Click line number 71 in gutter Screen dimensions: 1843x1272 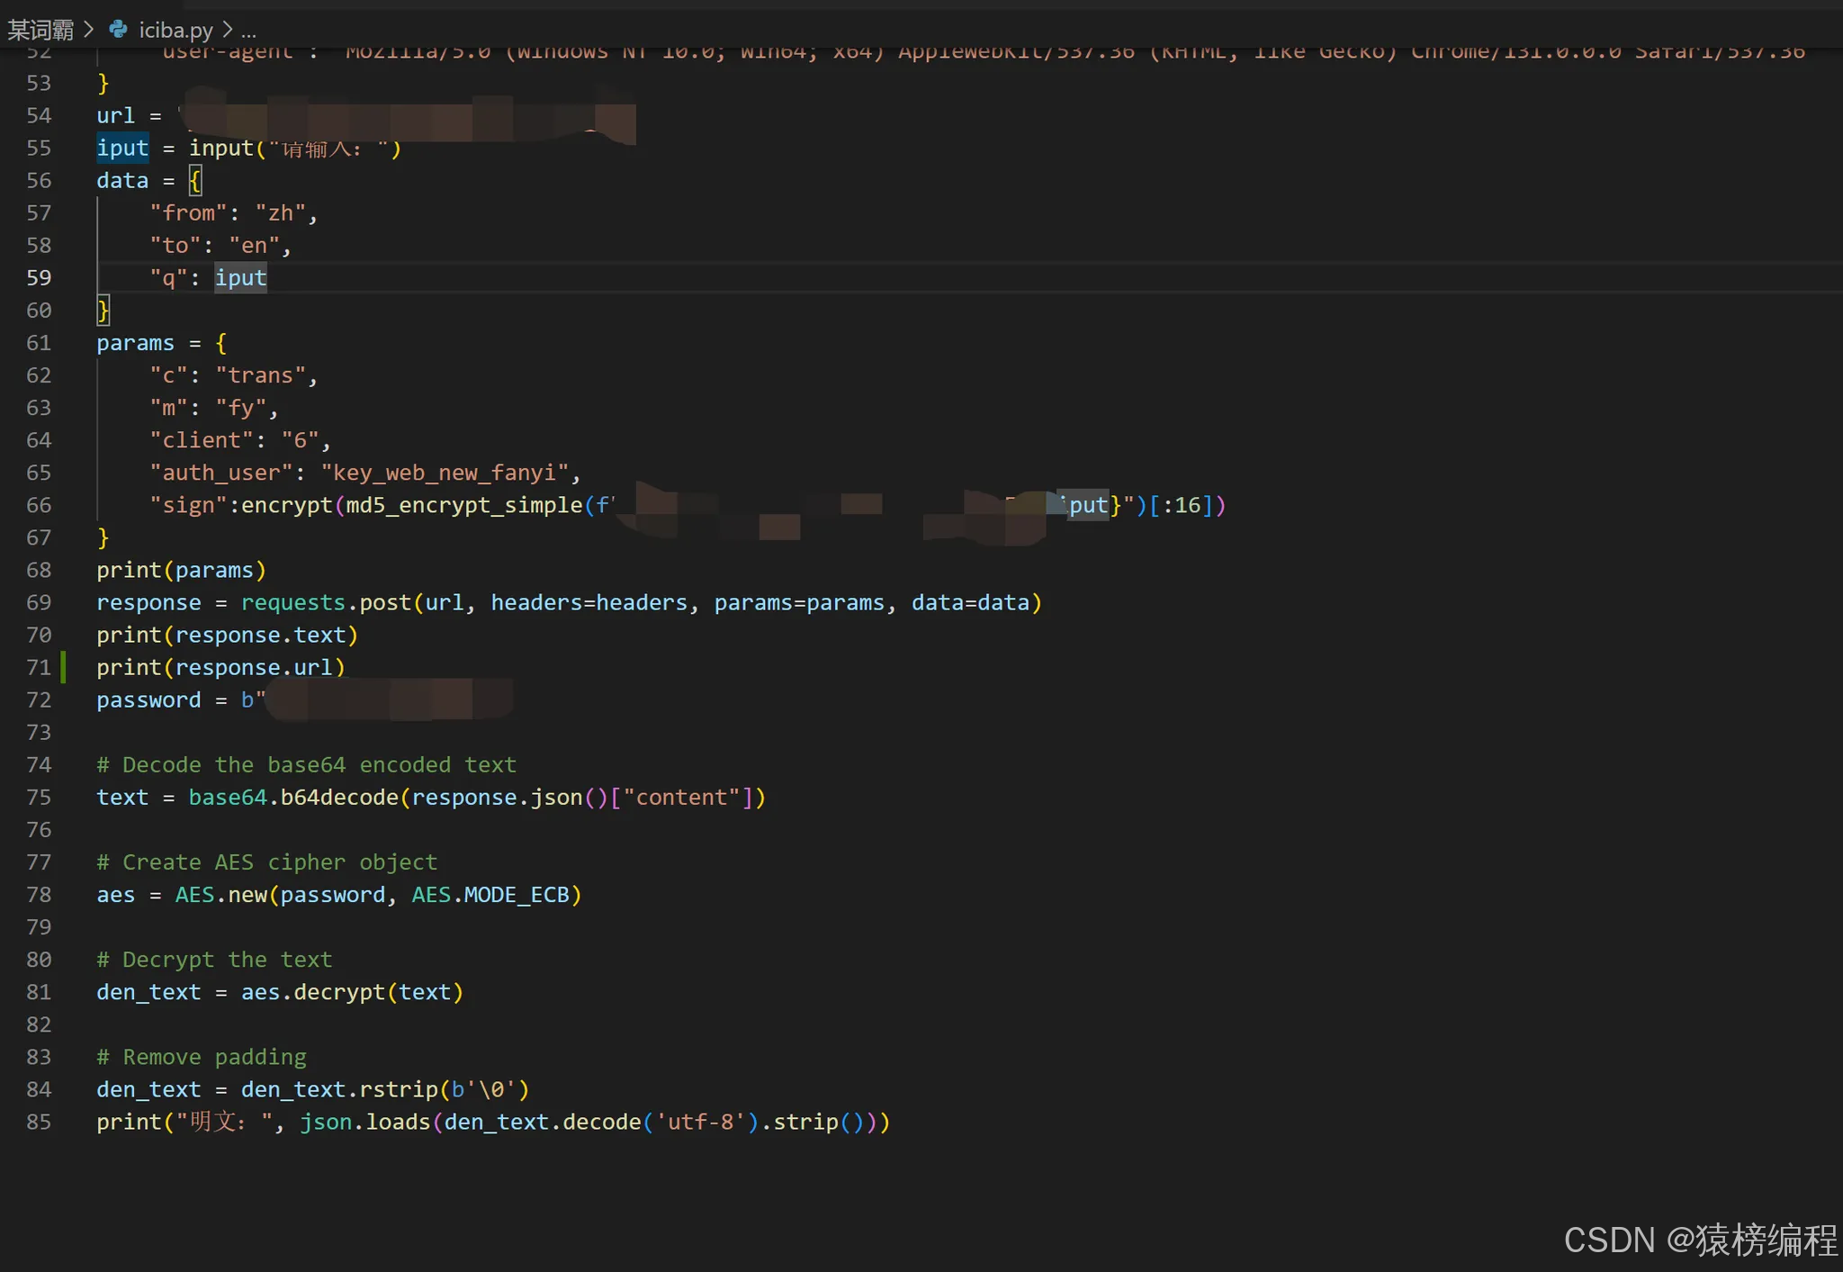[39, 667]
